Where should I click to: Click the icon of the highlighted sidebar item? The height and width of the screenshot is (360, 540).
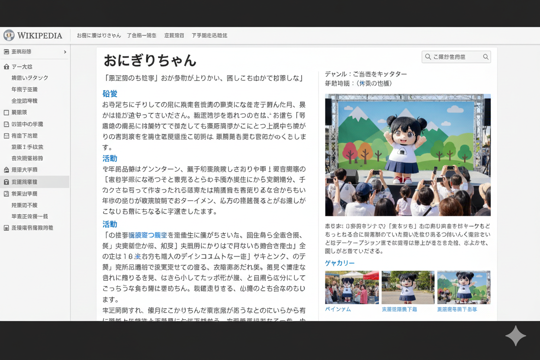(x=6, y=182)
